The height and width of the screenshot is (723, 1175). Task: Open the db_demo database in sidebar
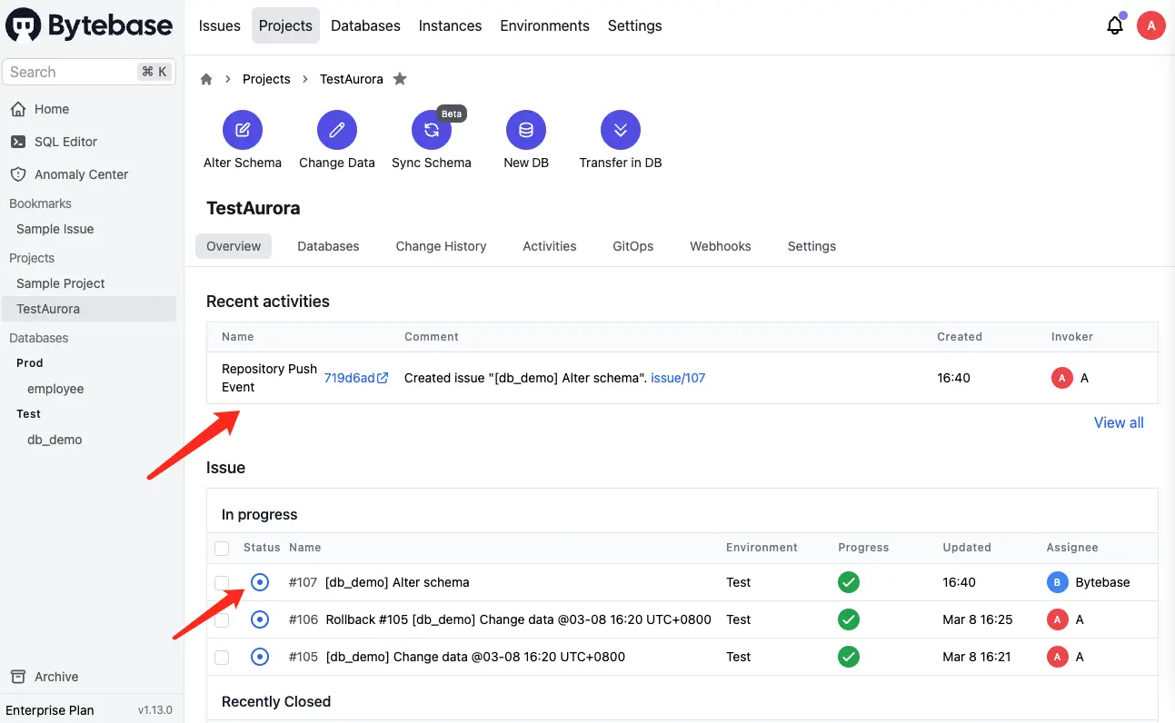55,440
